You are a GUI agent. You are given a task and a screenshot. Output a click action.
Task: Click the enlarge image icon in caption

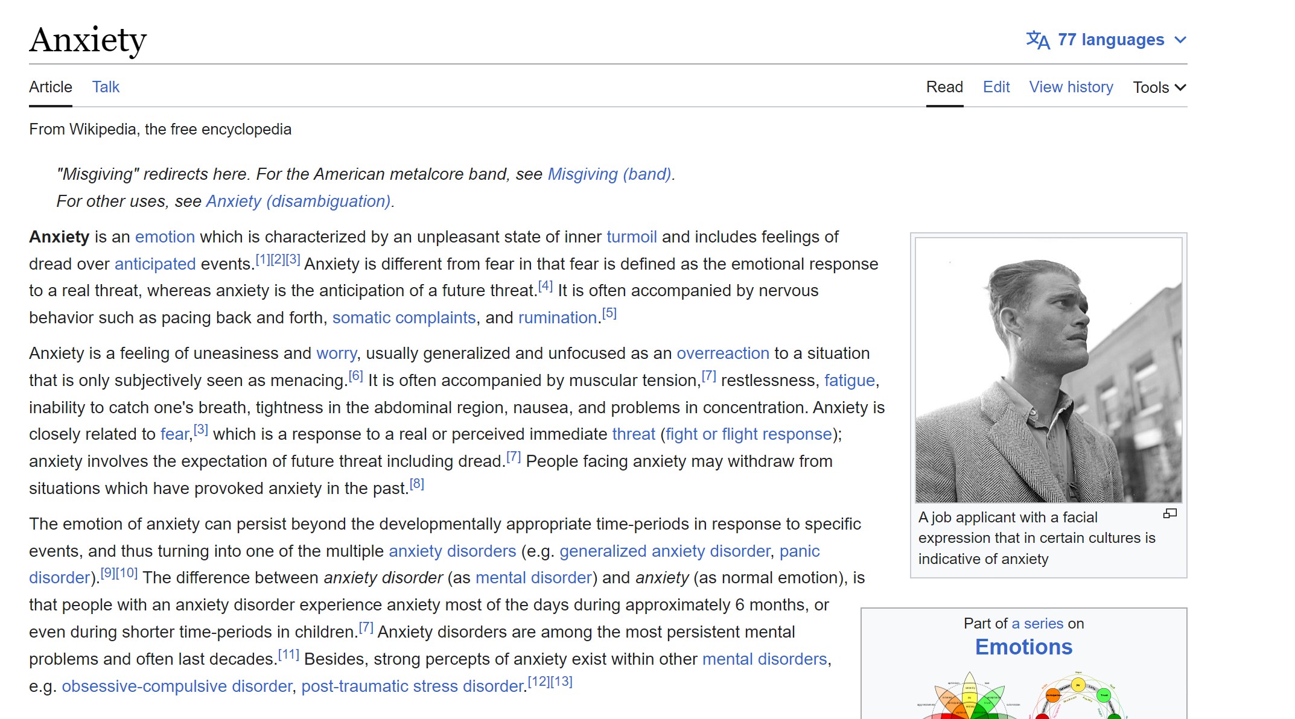(x=1169, y=514)
